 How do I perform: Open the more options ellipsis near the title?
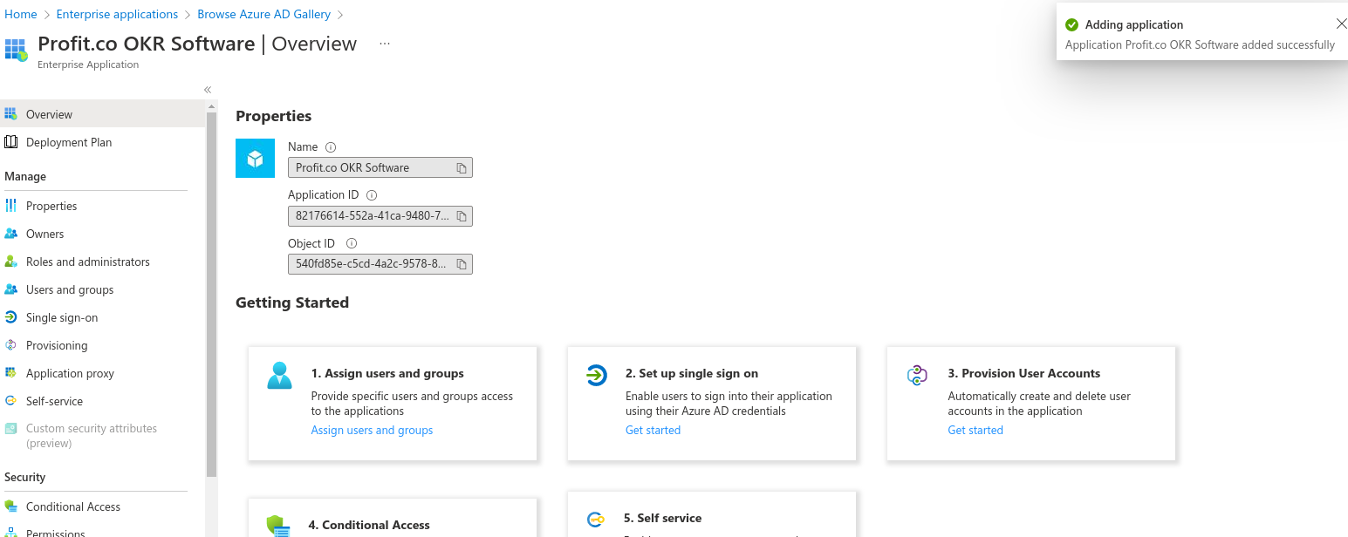(385, 44)
